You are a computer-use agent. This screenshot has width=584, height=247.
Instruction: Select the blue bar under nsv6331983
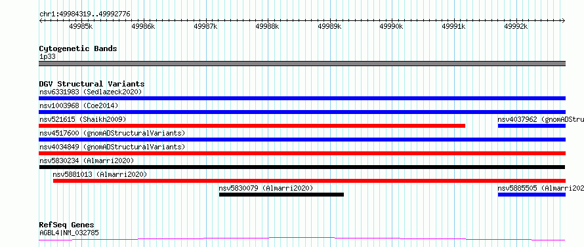(302, 98)
